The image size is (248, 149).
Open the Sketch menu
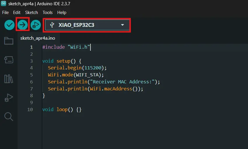click(x=32, y=13)
